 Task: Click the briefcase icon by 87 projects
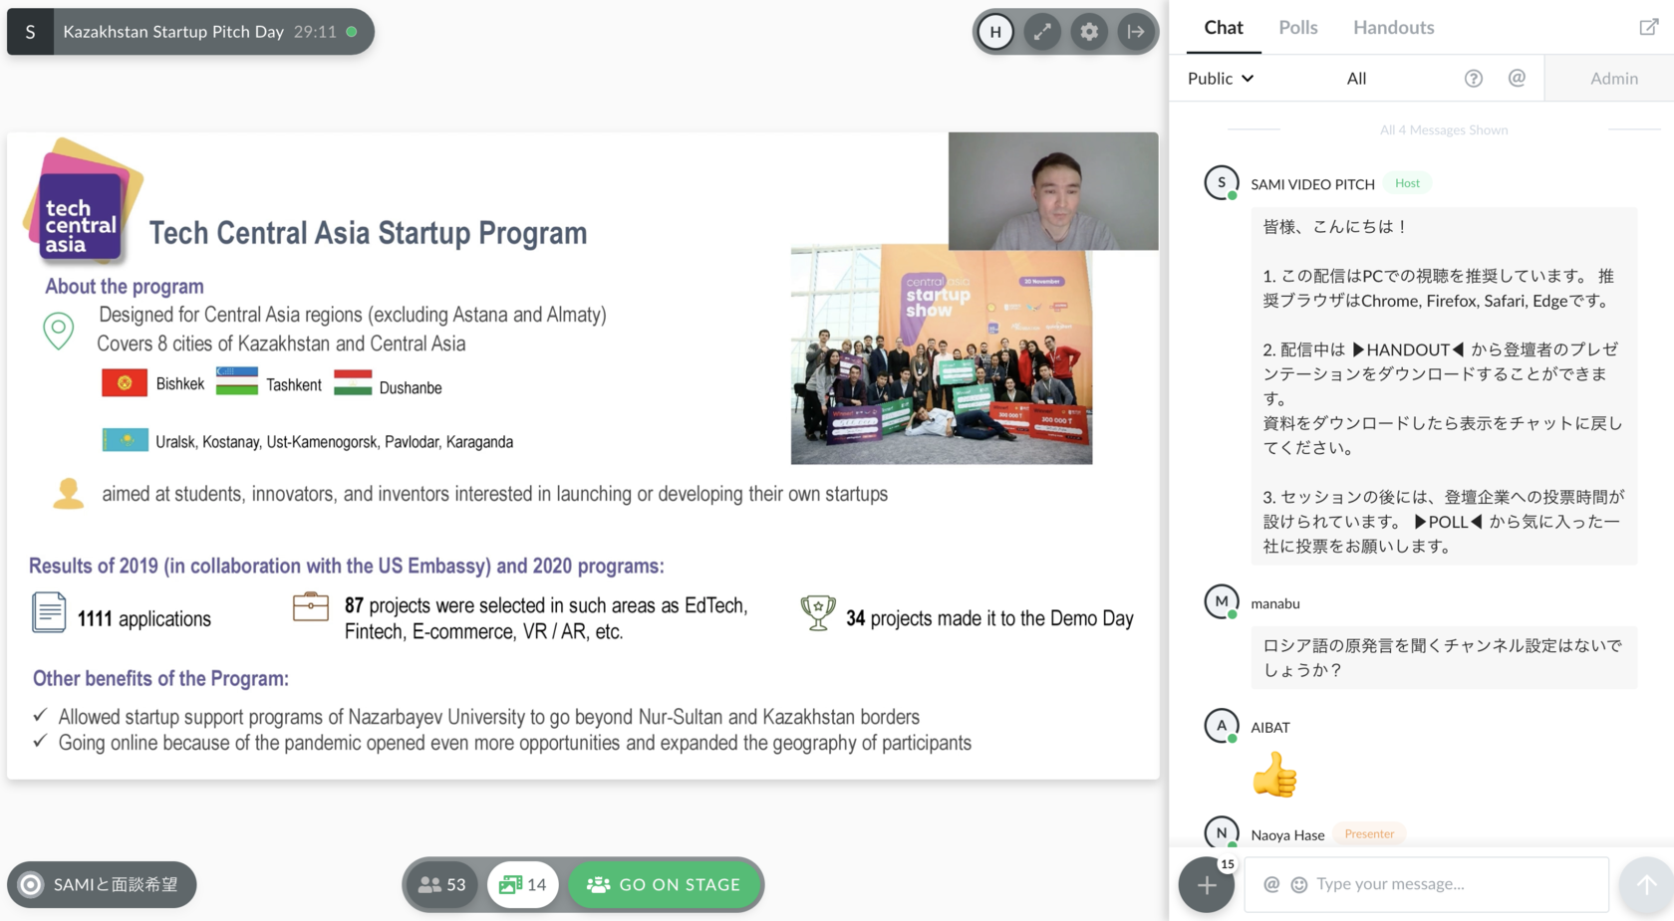tap(311, 606)
